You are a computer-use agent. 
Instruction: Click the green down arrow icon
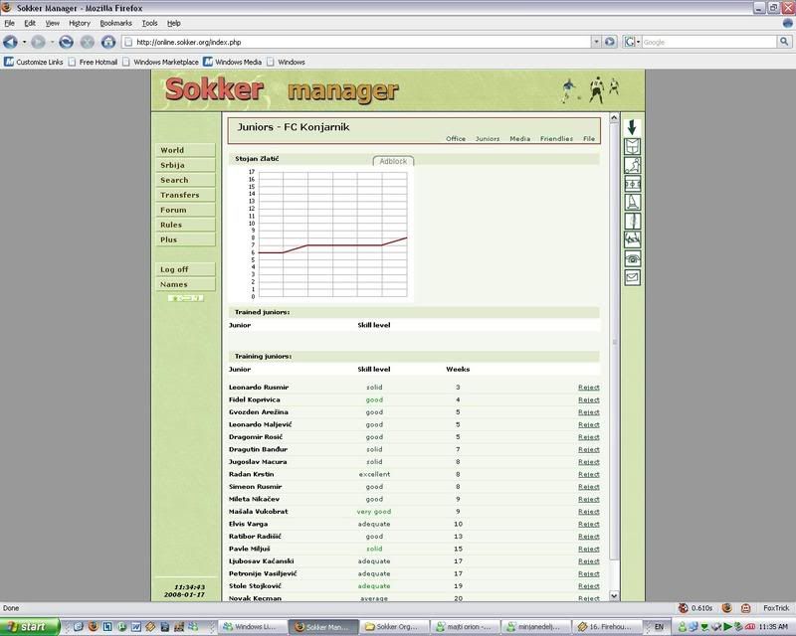click(x=632, y=127)
